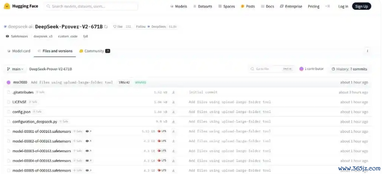Like the DeepSeek-Prover-V2-671B model
The image size is (383, 174).
click(x=118, y=27)
